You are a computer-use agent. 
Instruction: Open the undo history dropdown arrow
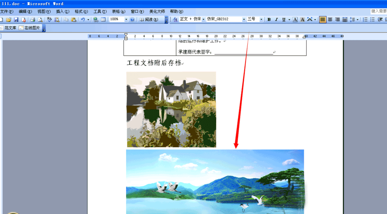[88, 19]
